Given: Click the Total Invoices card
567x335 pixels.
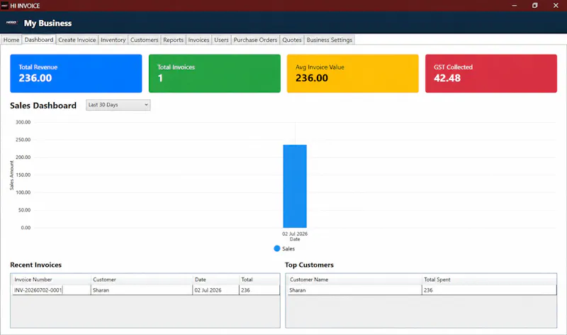Looking at the screenshot, I should tap(215, 74).
